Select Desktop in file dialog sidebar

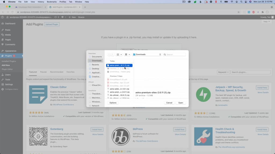point(95,69)
